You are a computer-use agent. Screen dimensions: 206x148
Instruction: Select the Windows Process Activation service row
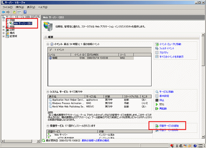coord(100,103)
